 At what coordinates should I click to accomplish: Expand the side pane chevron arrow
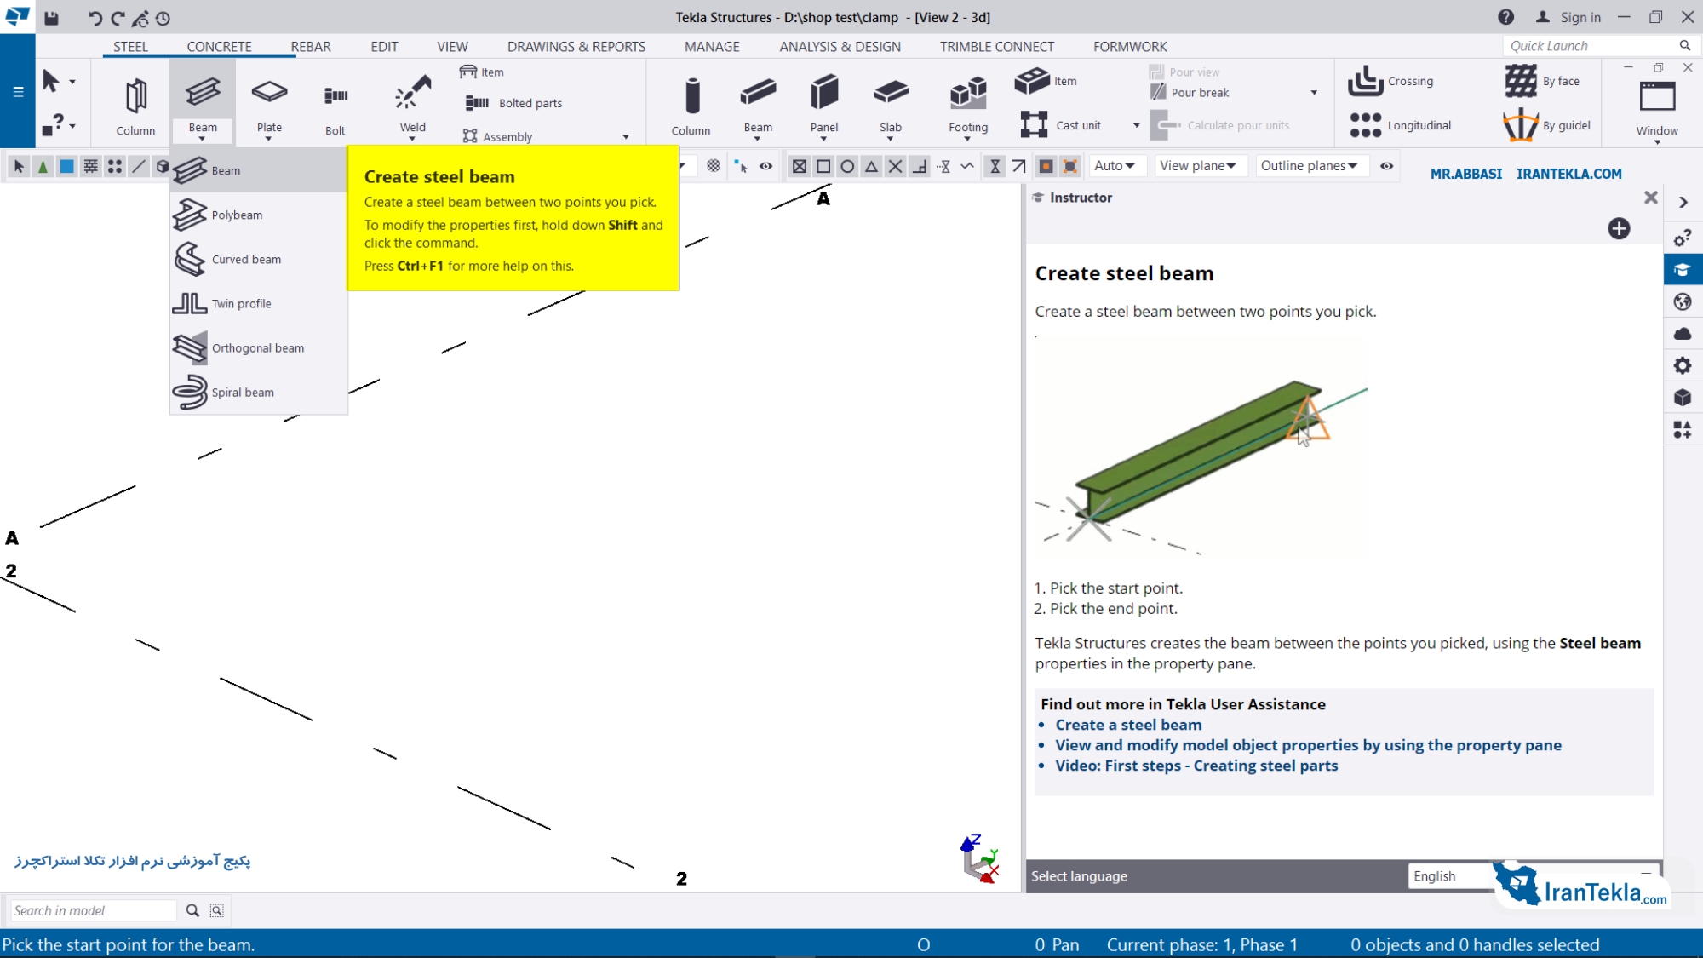(x=1683, y=202)
